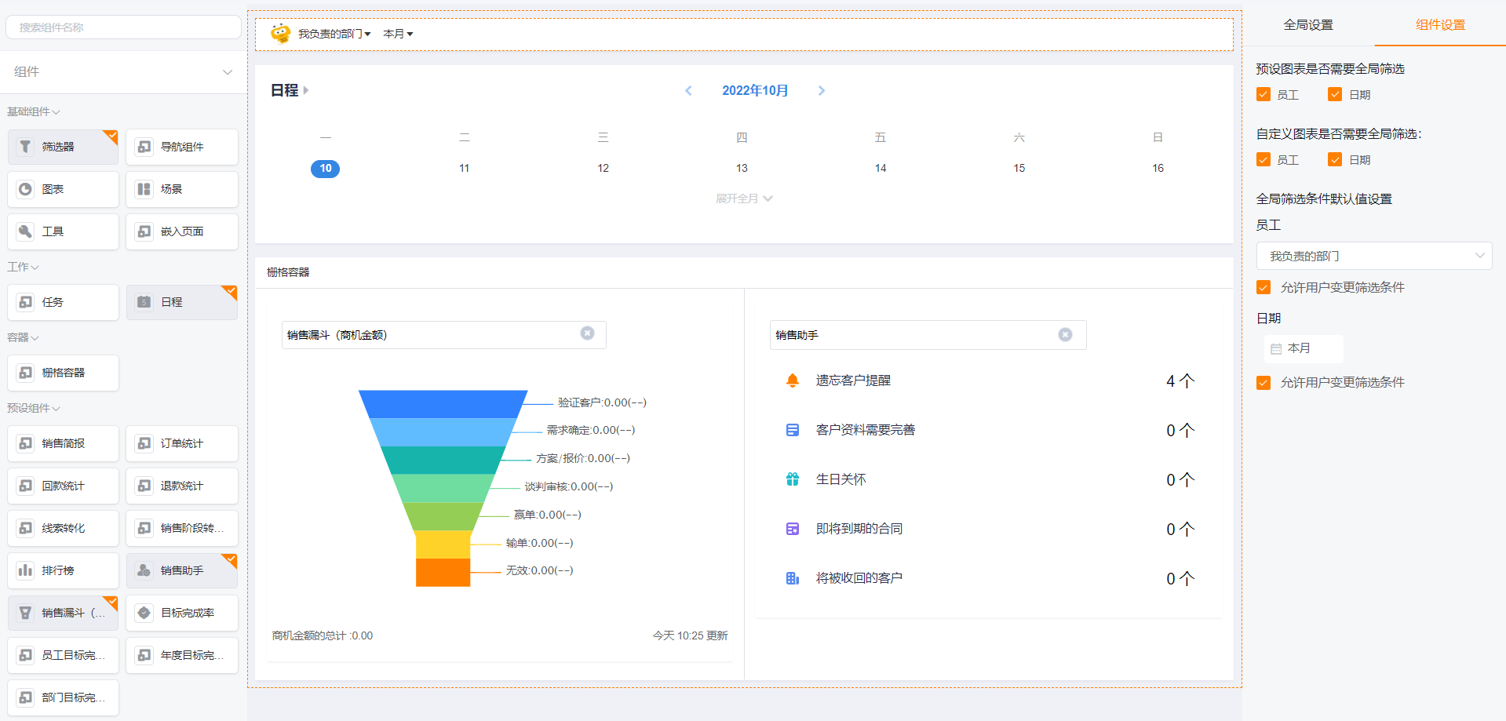Click the bell icon for 遗忘客户提醒
1506x721 pixels.
pos(793,381)
